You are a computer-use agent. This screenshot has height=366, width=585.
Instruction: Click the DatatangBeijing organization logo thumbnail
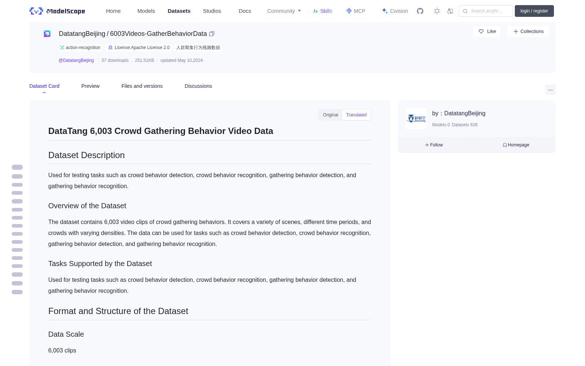(416, 119)
